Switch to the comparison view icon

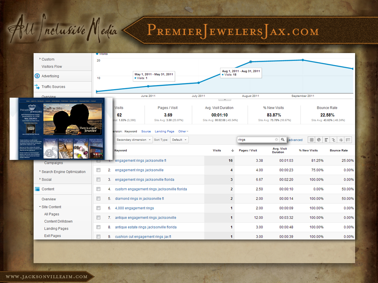click(x=333, y=140)
